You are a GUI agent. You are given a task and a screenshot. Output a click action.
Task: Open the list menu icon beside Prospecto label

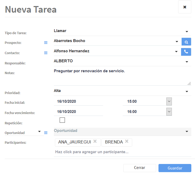tap(46, 43)
